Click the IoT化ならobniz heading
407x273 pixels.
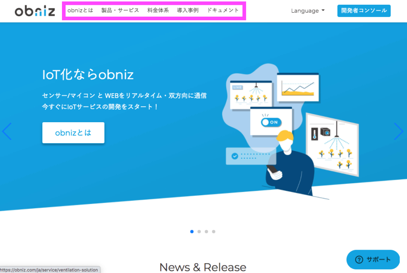coord(88,75)
